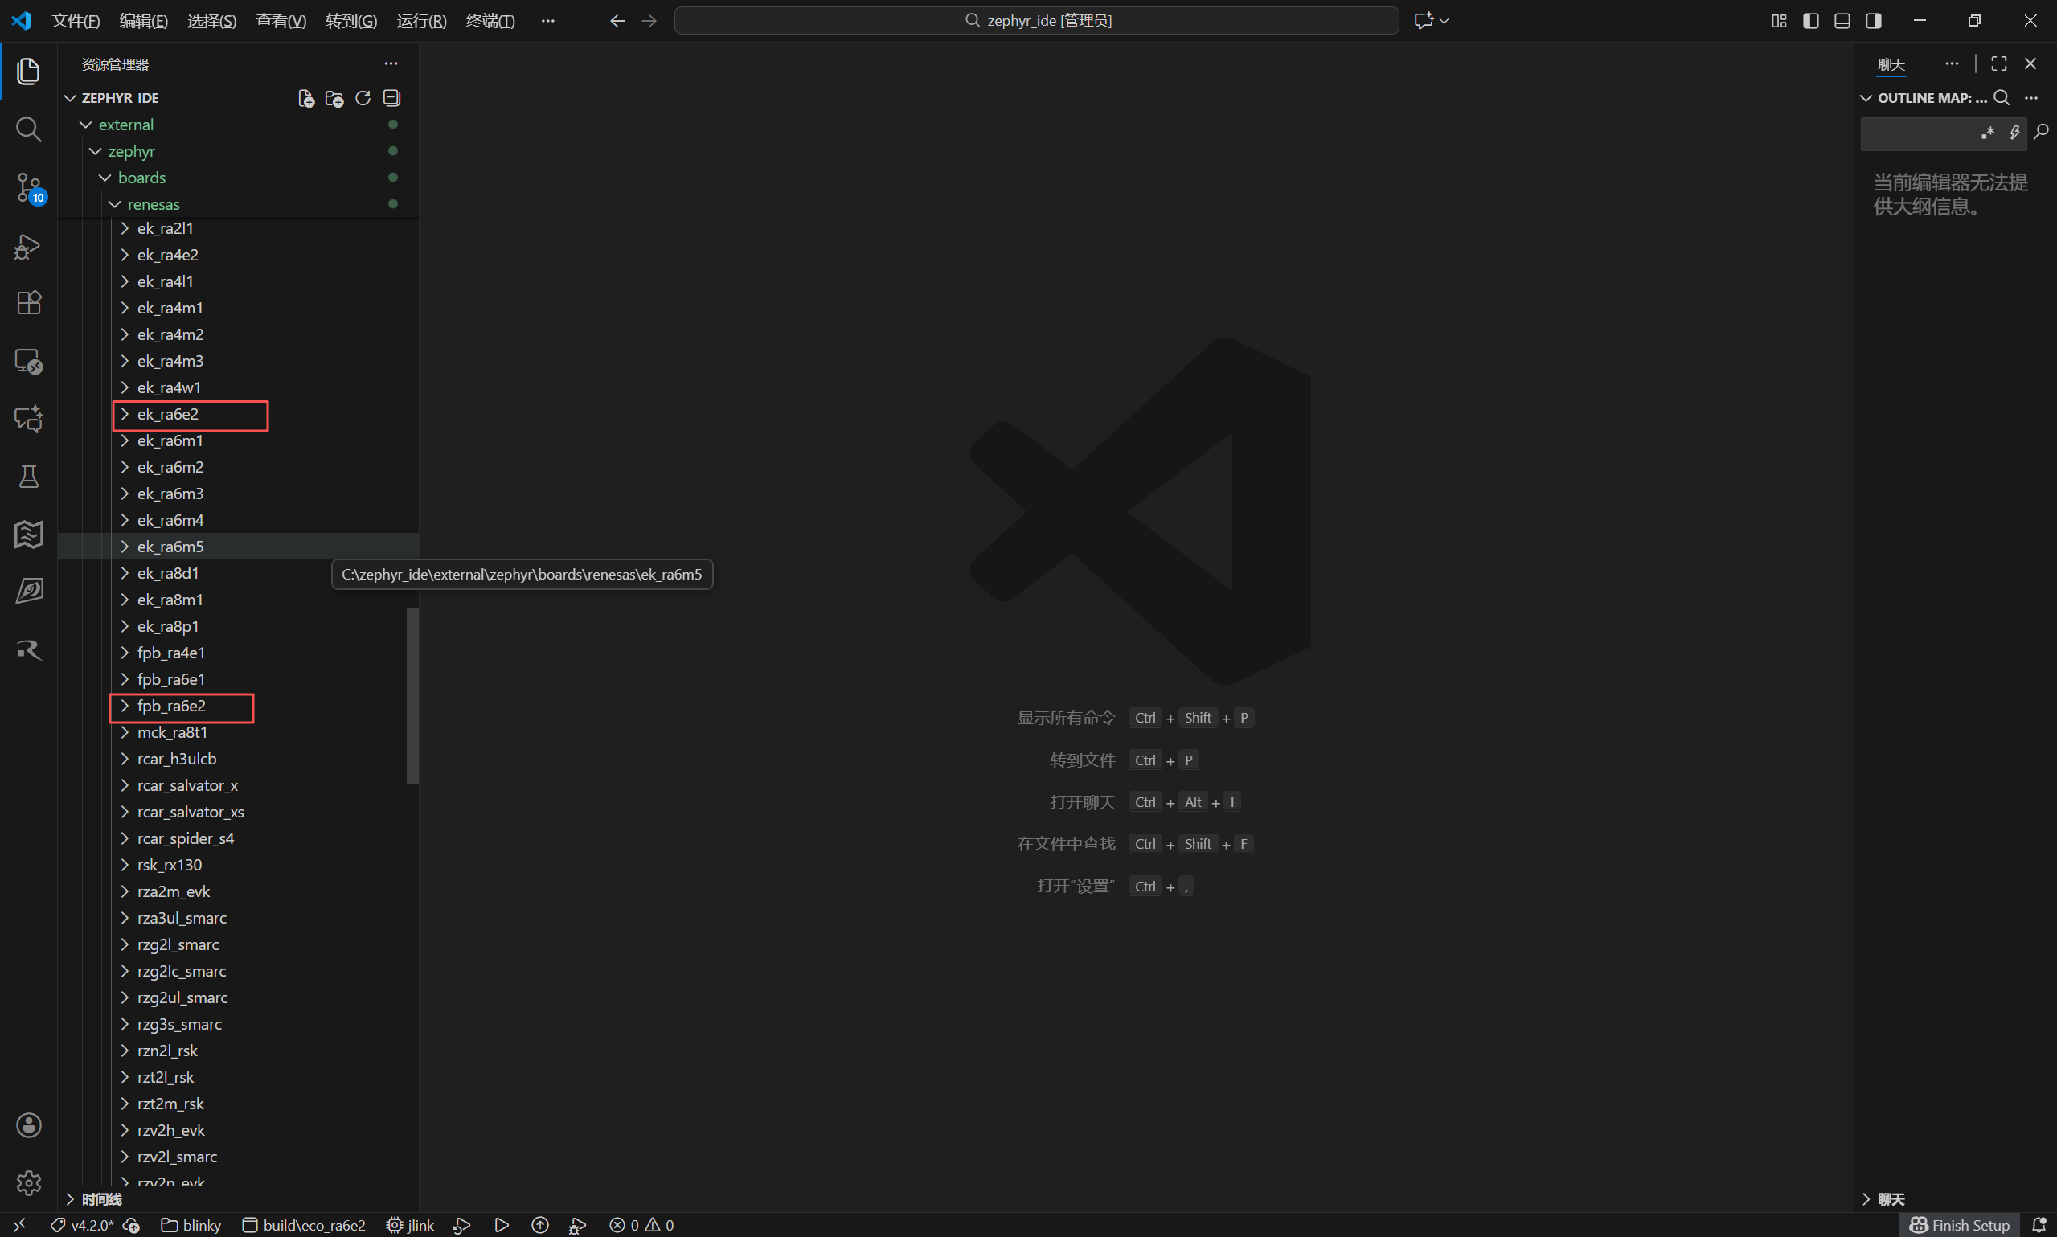2057x1237 pixels.
Task: Expand the ek_ra6e2 folder
Action: point(239,414)
